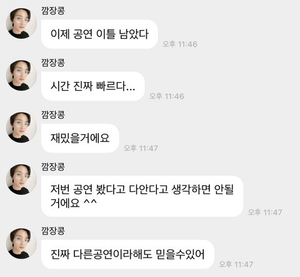
Task: Tap avatar beside '이제 공연 이틀 남았다' message
Action: 21,23
